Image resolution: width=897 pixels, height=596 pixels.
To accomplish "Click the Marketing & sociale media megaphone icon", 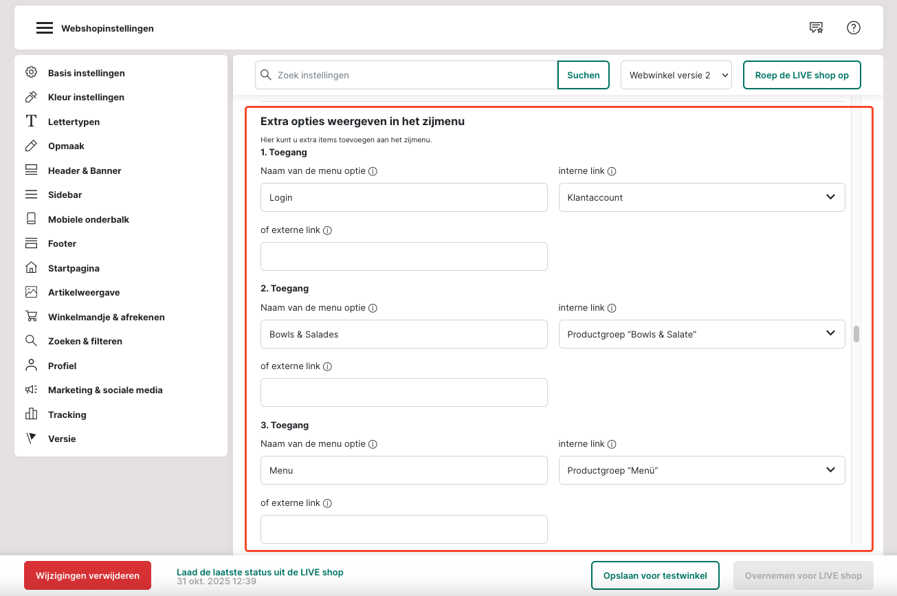I will 31,390.
